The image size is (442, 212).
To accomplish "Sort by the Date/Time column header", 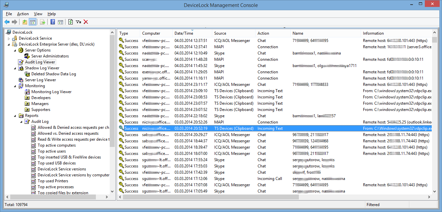I will coord(192,33).
